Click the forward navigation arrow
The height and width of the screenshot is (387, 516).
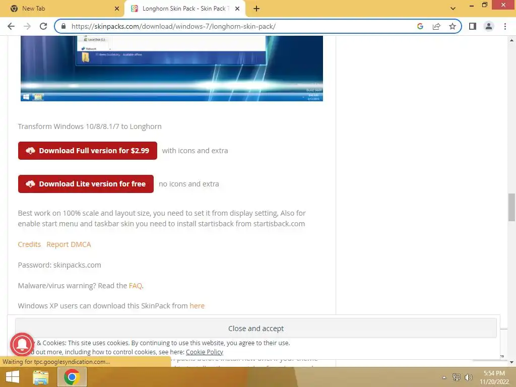coord(27,26)
